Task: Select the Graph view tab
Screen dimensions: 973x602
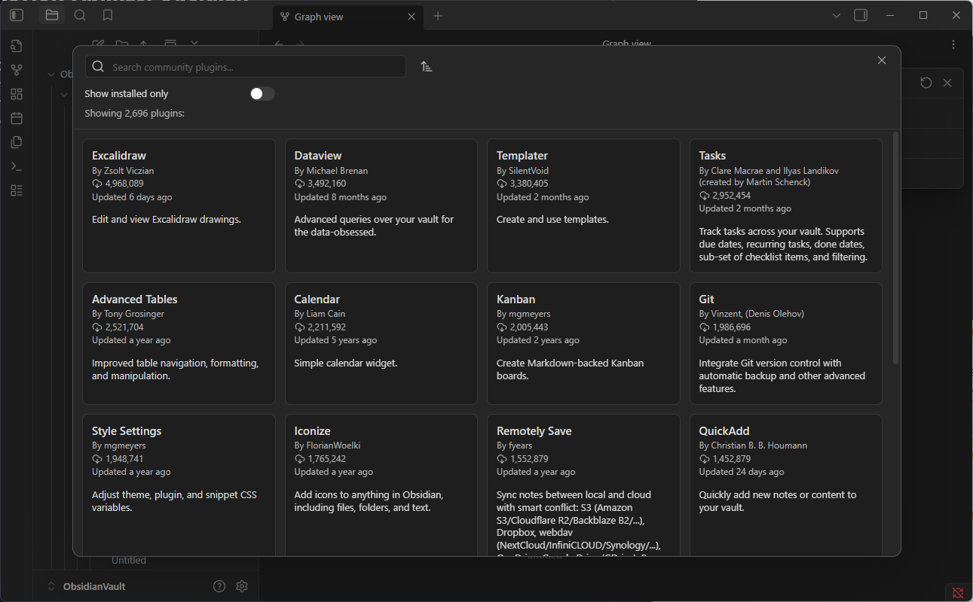Action: [x=339, y=17]
